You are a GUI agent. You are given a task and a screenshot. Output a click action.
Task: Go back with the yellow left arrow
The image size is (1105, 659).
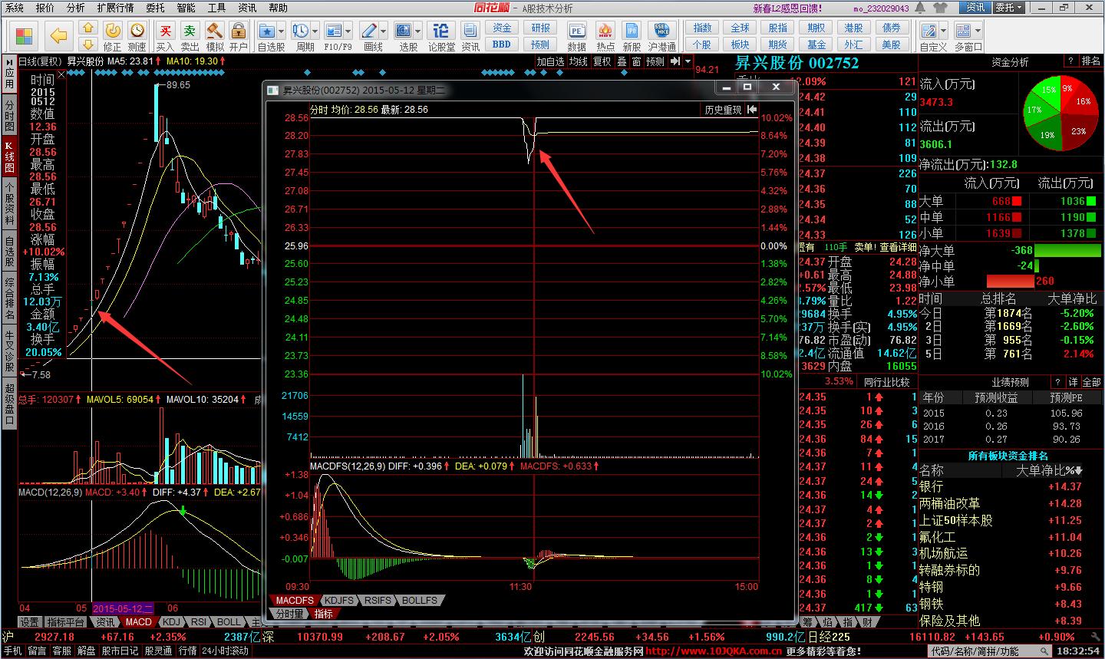59,35
